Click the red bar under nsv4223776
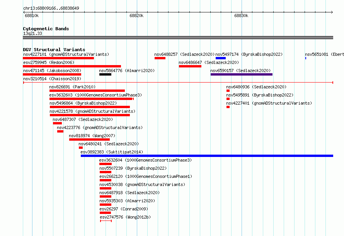The width and height of the screenshot is (344, 236). click(60, 131)
